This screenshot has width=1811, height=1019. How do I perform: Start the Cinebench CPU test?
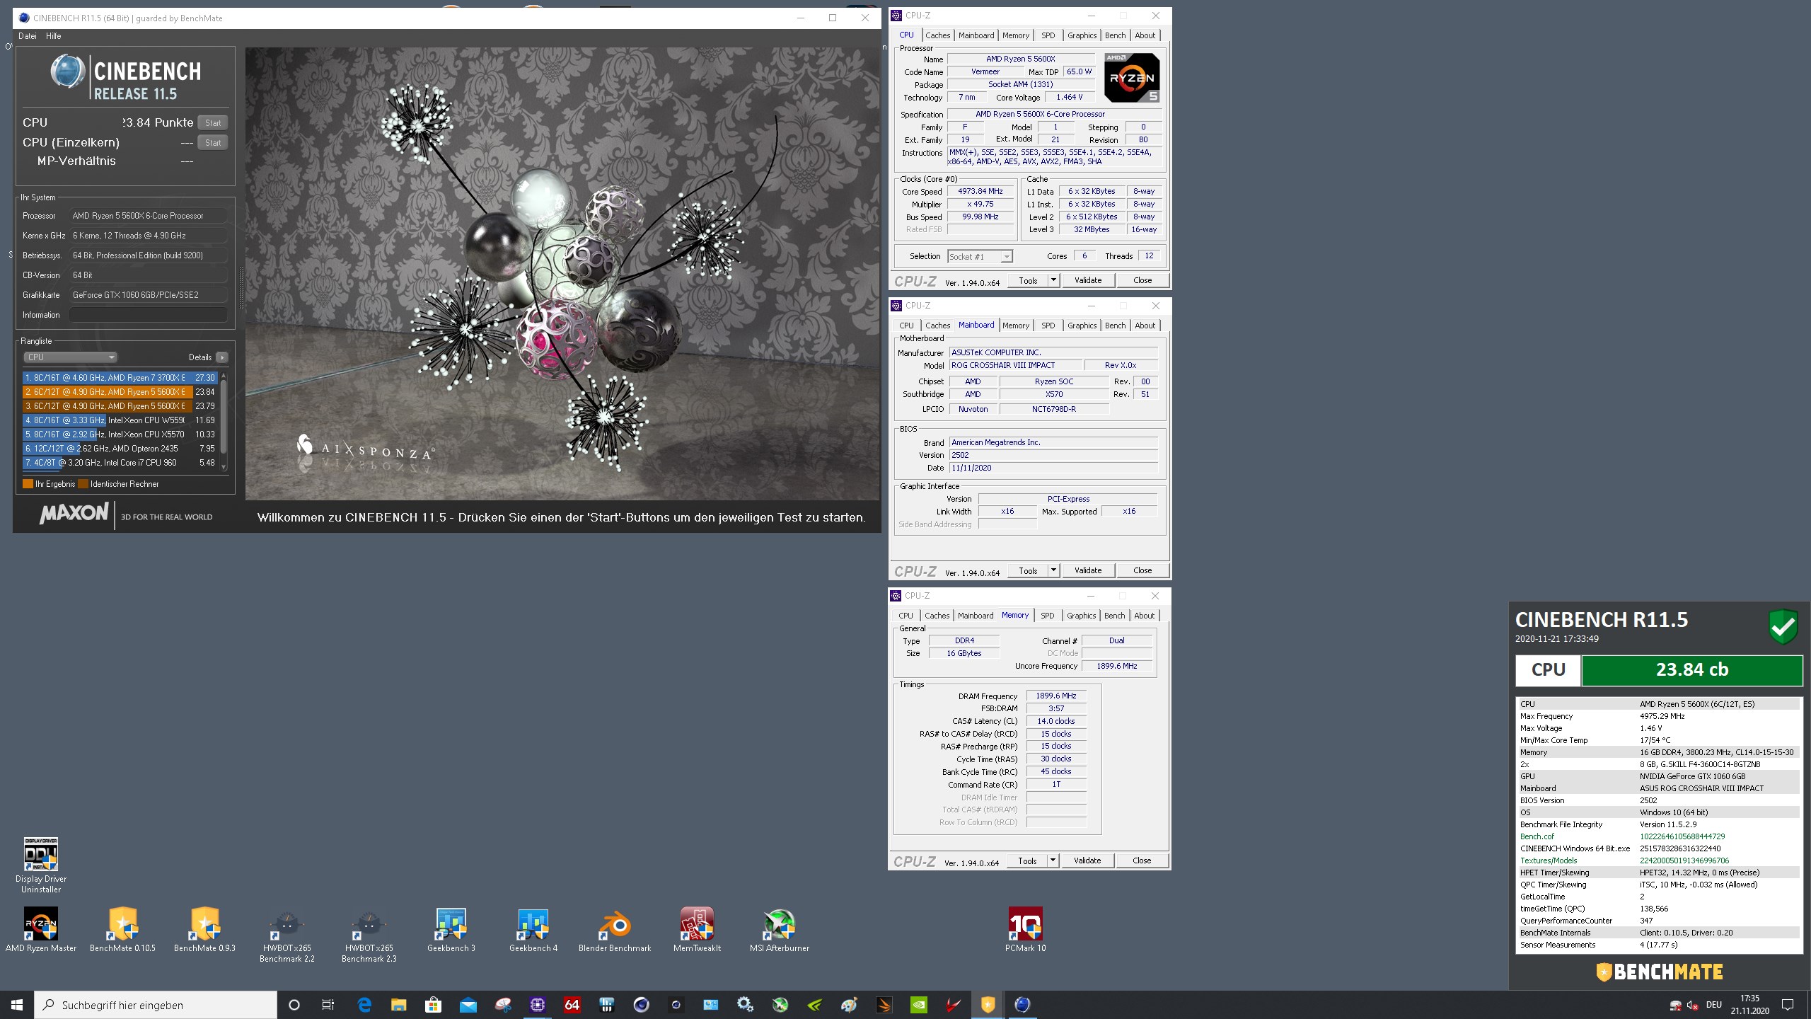click(x=213, y=122)
